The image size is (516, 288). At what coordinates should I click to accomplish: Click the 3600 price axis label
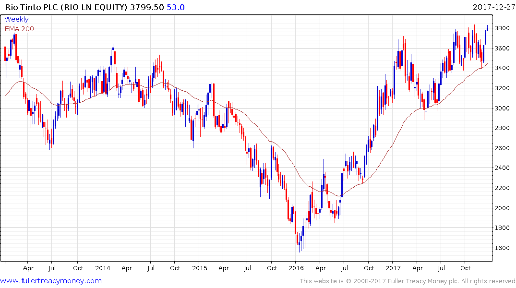pos(502,48)
